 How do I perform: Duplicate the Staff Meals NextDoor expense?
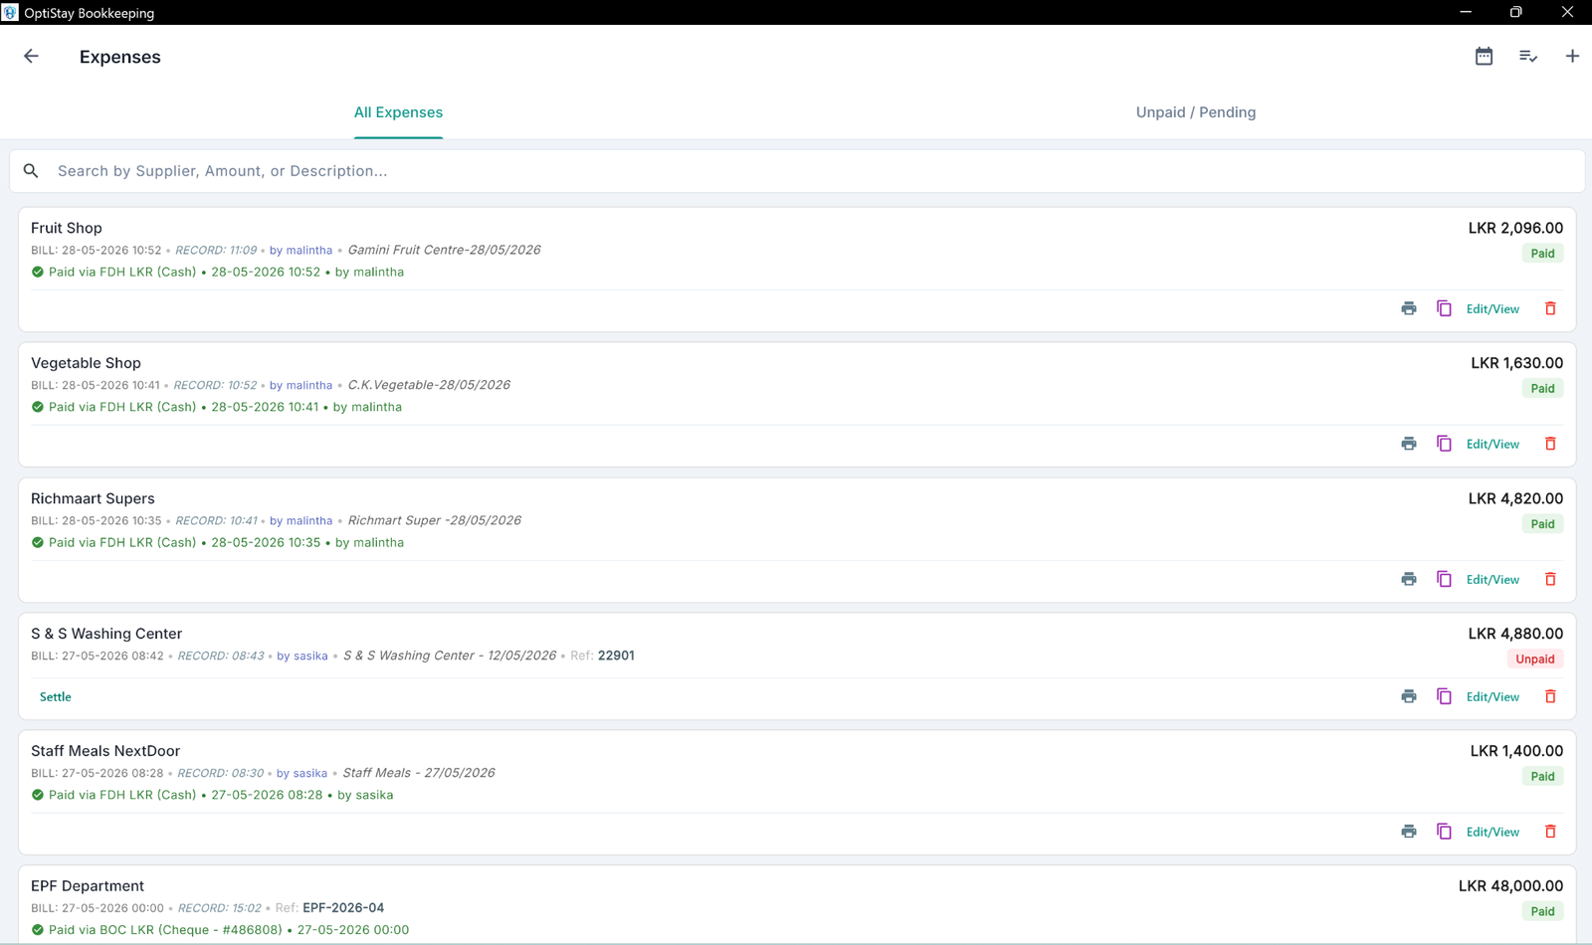pos(1444,832)
